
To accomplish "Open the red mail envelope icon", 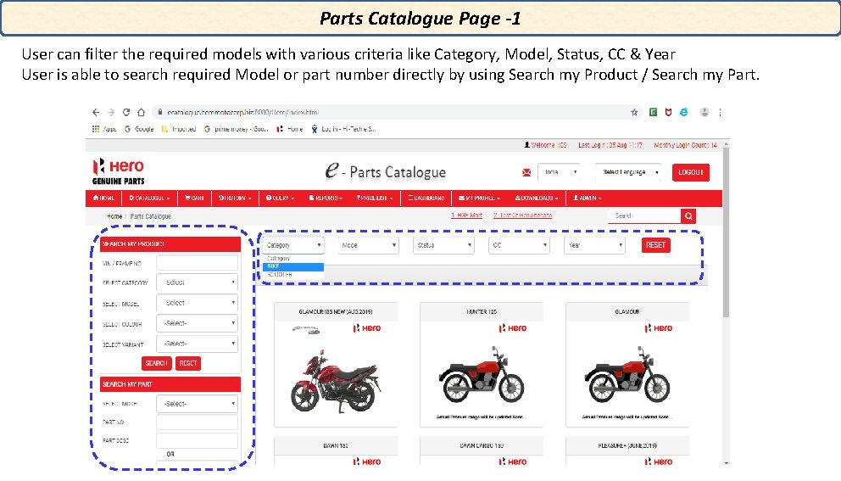I will coord(526,172).
